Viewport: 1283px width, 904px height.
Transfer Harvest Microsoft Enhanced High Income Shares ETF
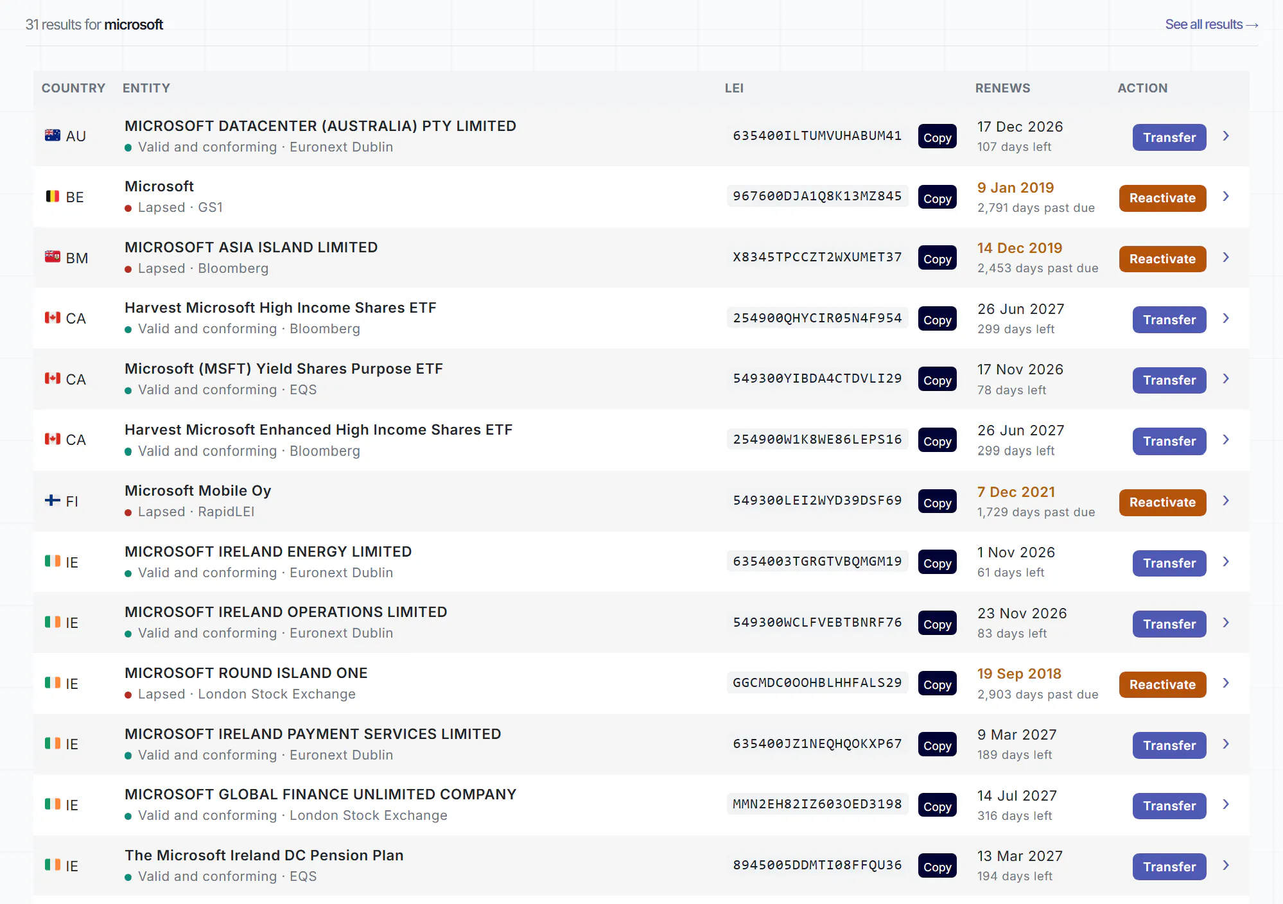[x=1169, y=441]
